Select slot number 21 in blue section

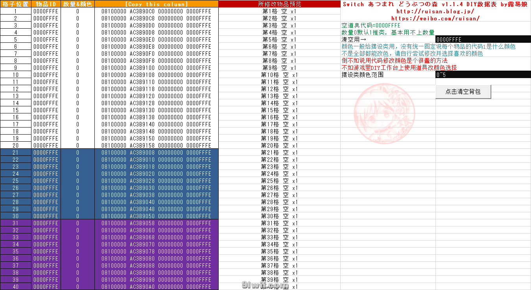point(15,153)
